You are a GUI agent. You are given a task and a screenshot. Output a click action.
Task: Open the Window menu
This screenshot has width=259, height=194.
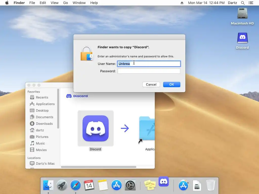[79, 3]
